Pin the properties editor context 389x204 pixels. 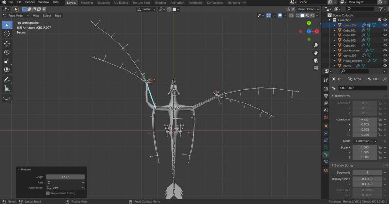tap(385, 79)
